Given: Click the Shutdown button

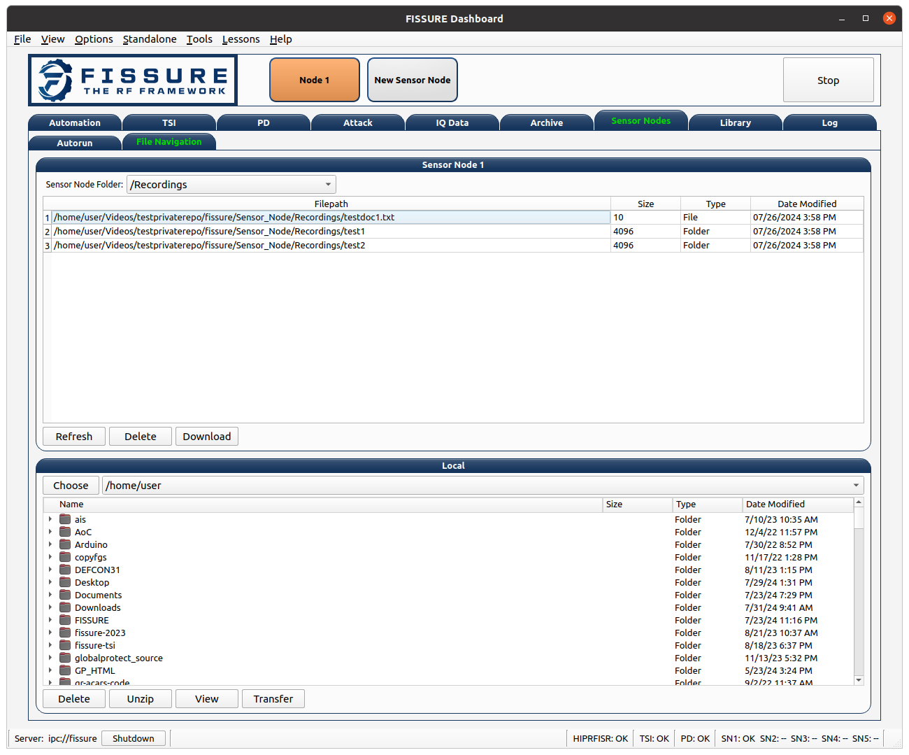Looking at the screenshot, I should coord(134,738).
